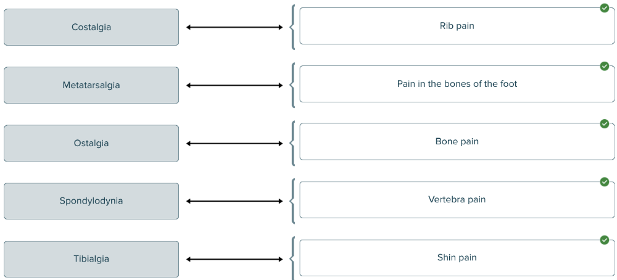
Task: Click the green checkmark on Rib pain
Action: [605, 8]
